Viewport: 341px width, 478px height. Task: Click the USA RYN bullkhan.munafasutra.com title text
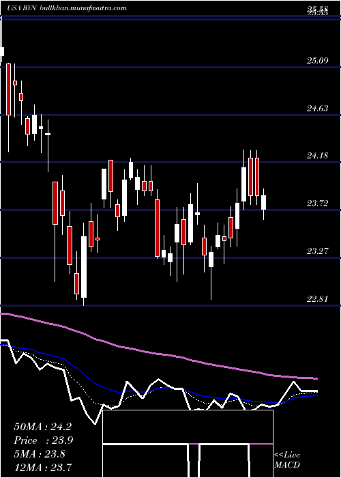[67, 8]
